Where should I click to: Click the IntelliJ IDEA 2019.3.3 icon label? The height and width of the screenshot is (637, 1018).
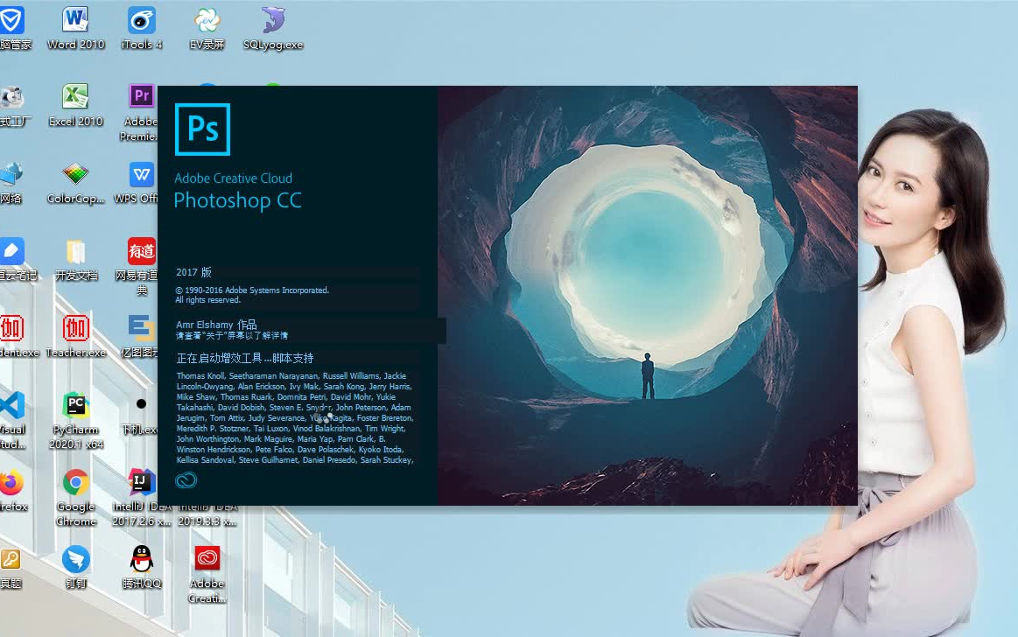[207, 514]
